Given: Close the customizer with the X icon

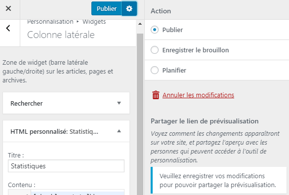Looking at the screenshot, I should tap(8, 8).
